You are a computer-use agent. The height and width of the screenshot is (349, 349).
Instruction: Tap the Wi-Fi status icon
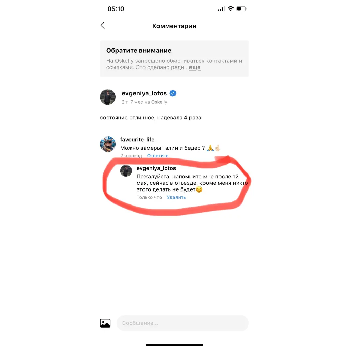pos(231,9)
